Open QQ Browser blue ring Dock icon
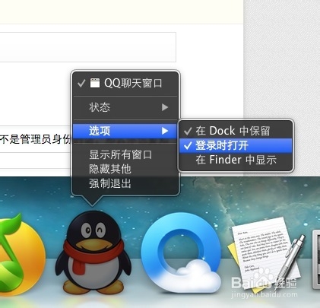The height and width of the screenshot is (308, 320). pyautogui.click(x=180, y=253)
